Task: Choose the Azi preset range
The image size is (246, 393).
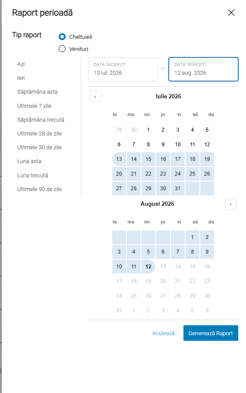Action: point(21,64)
